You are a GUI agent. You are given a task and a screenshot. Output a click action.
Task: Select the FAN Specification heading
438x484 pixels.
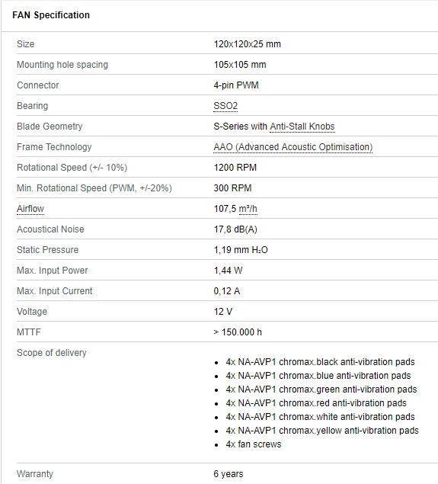click(51, 14)
